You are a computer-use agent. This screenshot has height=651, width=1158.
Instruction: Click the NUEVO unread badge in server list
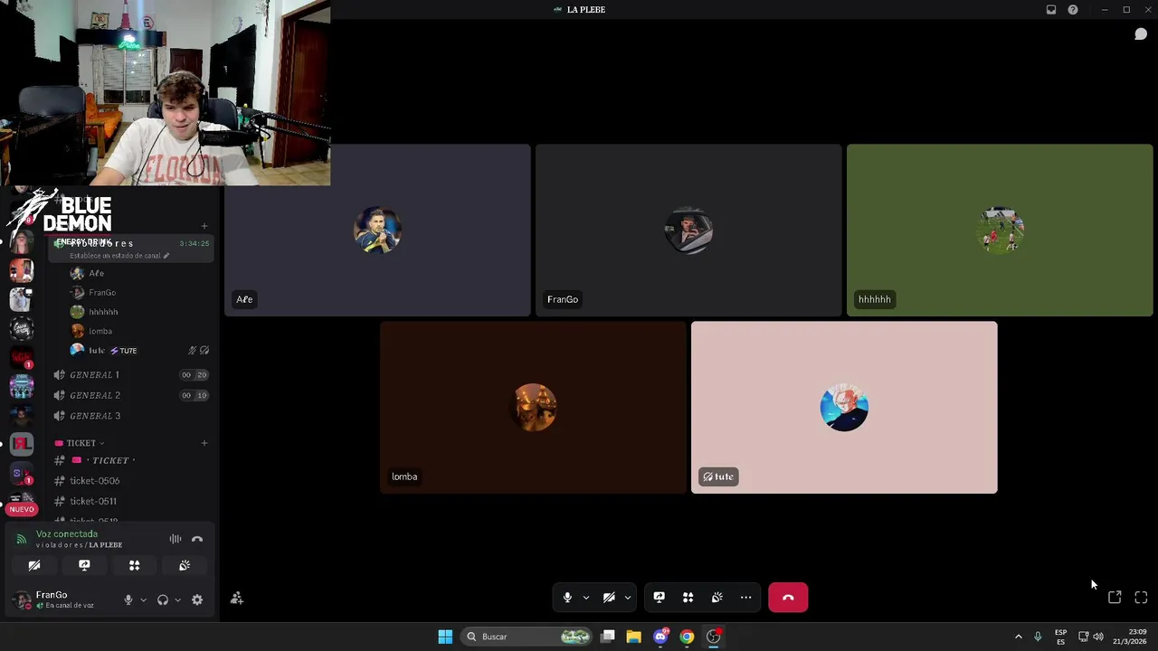coord(22,509)
